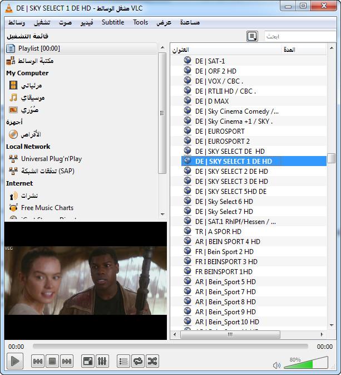Click playlist vertical scrollbar up arrow
Screen dimensions: 341x375
pyautogui.click(x=332, y=48)
